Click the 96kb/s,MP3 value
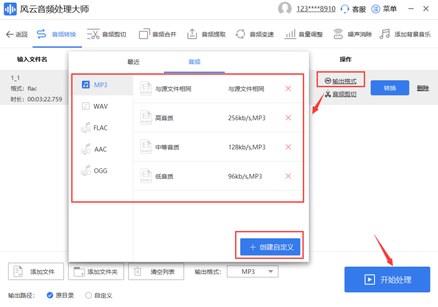This screenshot has width=438, height=307. pyautogui.click(x=245, y=176)
